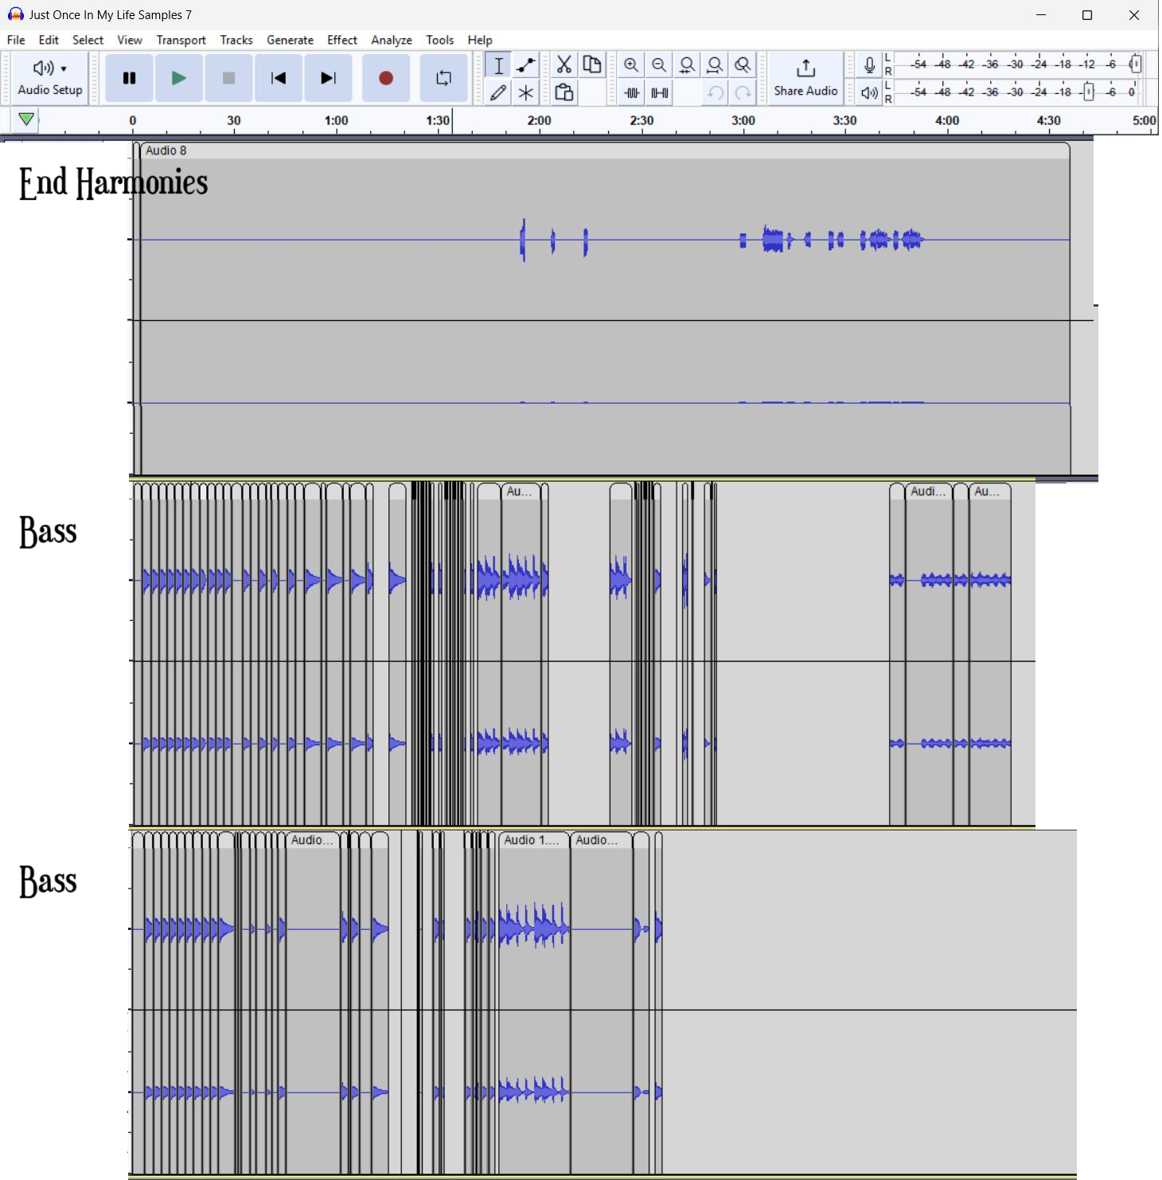Image resolution: width=1162 pixels, height=1180 pixels.
Task: Open playback meter speaker options
Action: 869,92
